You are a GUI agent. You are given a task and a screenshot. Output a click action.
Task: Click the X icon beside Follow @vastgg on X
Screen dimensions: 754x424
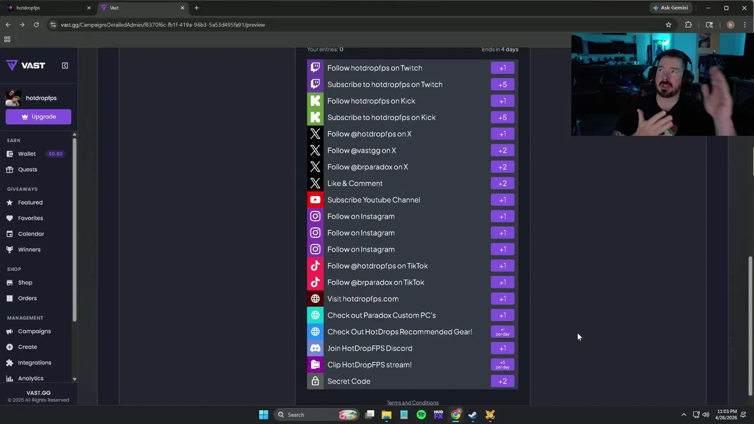click(x=315, y=150)
